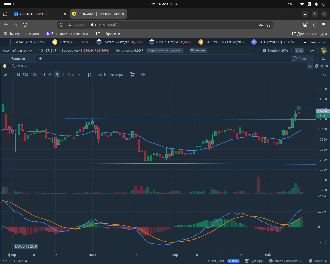The width and height of the screenshot is (330, 264).
Task: Select the Мес monthly timeframe
Action: [x=71, y=75]
